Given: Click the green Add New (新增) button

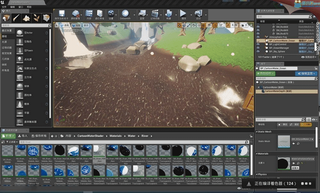Looking at the screenshot, I should coord(8,136).
